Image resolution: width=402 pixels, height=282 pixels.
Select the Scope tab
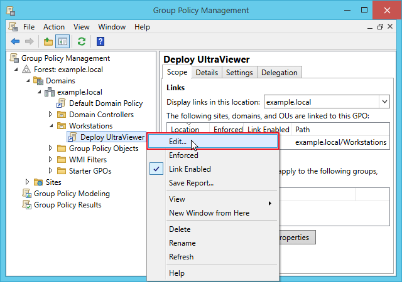point(177,72)
